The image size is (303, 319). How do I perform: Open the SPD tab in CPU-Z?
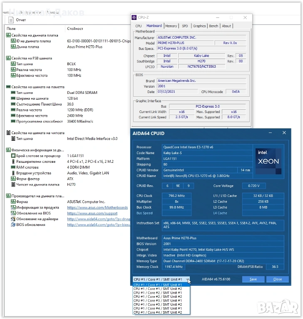click(185, 26)
